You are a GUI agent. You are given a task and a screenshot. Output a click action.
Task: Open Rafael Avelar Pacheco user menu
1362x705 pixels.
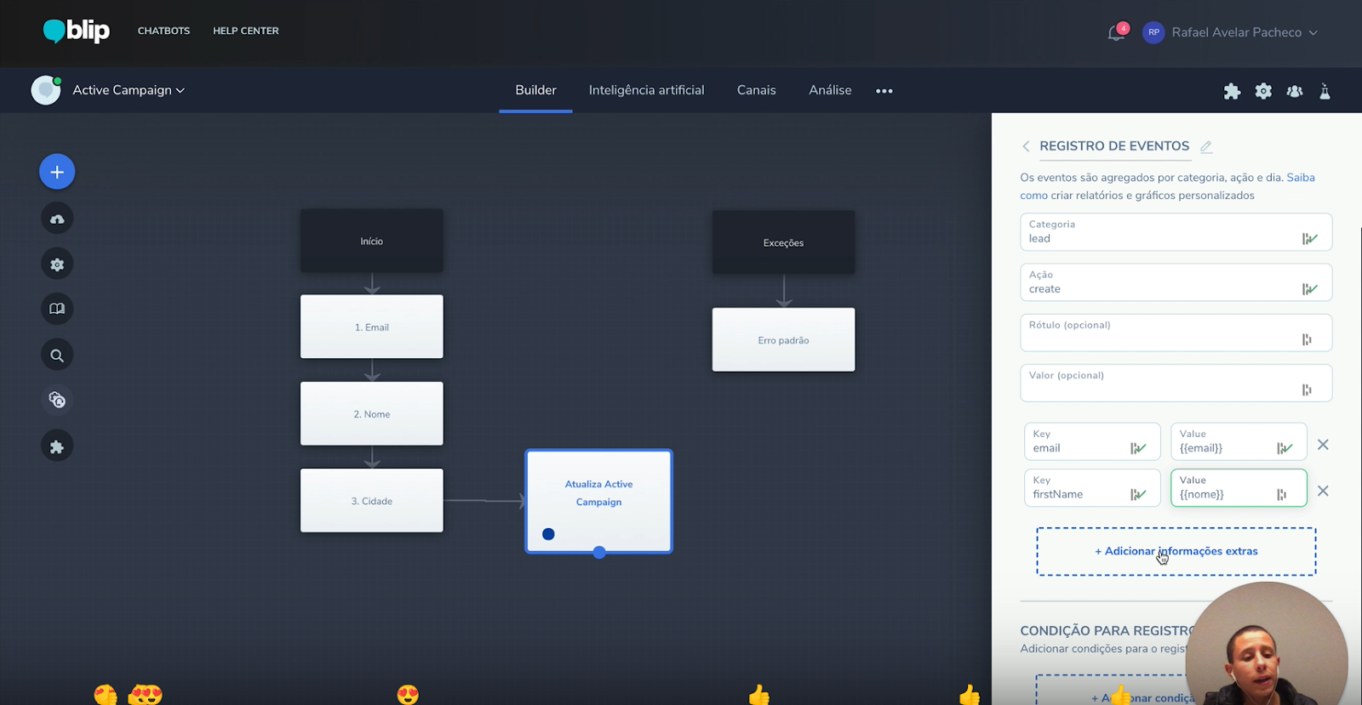click(1235, 32)
